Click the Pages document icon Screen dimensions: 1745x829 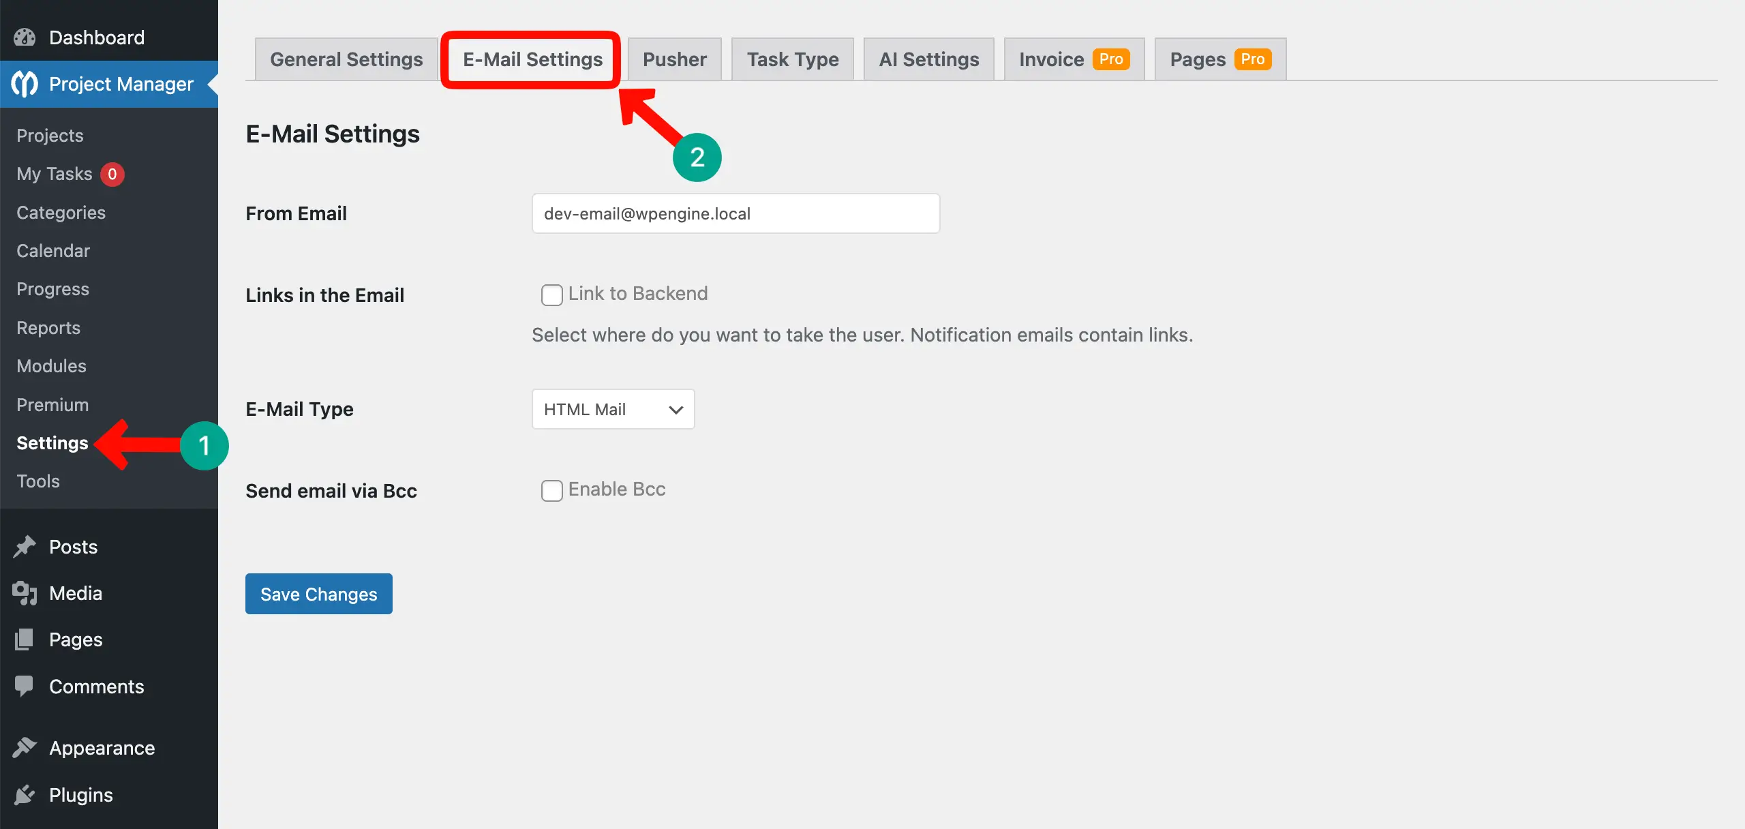(x=25, y=639)
